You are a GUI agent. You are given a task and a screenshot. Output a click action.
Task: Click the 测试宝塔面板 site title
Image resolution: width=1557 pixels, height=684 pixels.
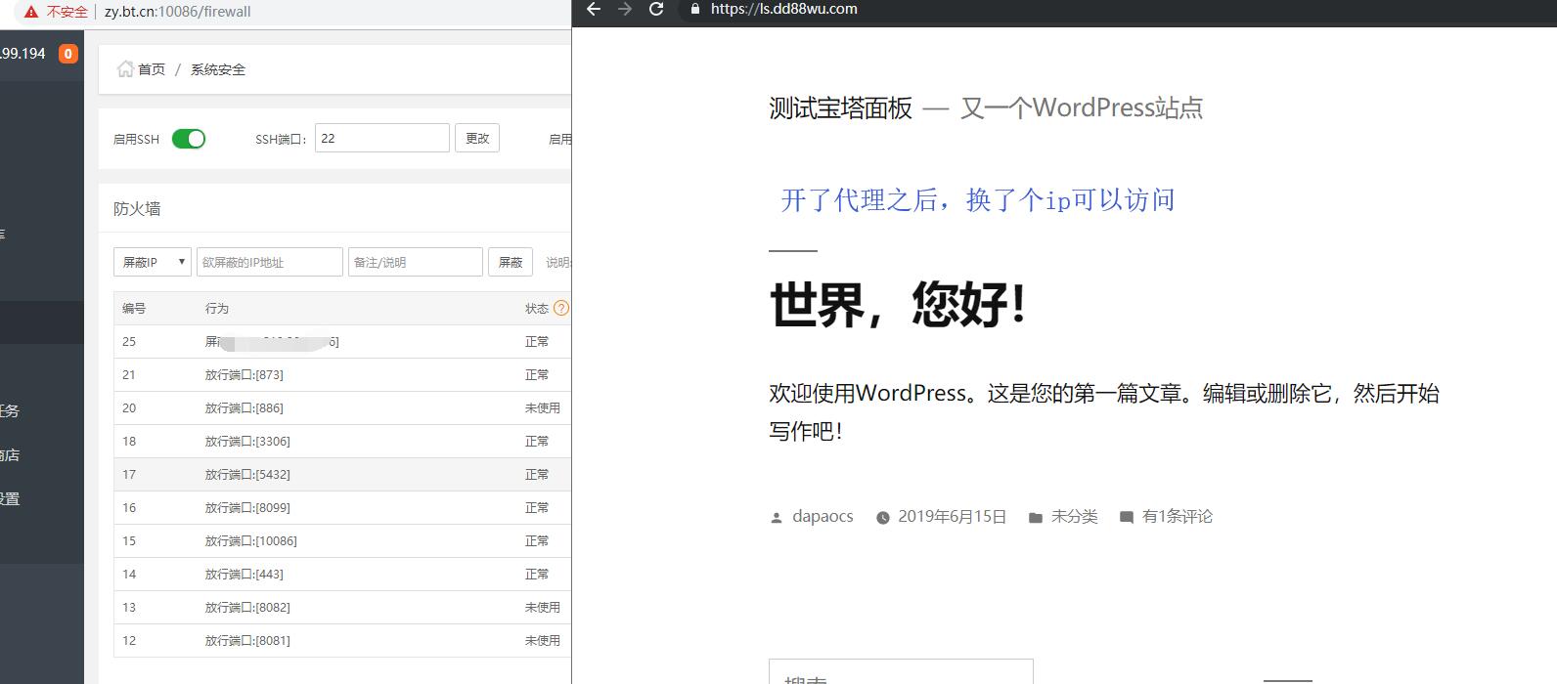[840, 107]
